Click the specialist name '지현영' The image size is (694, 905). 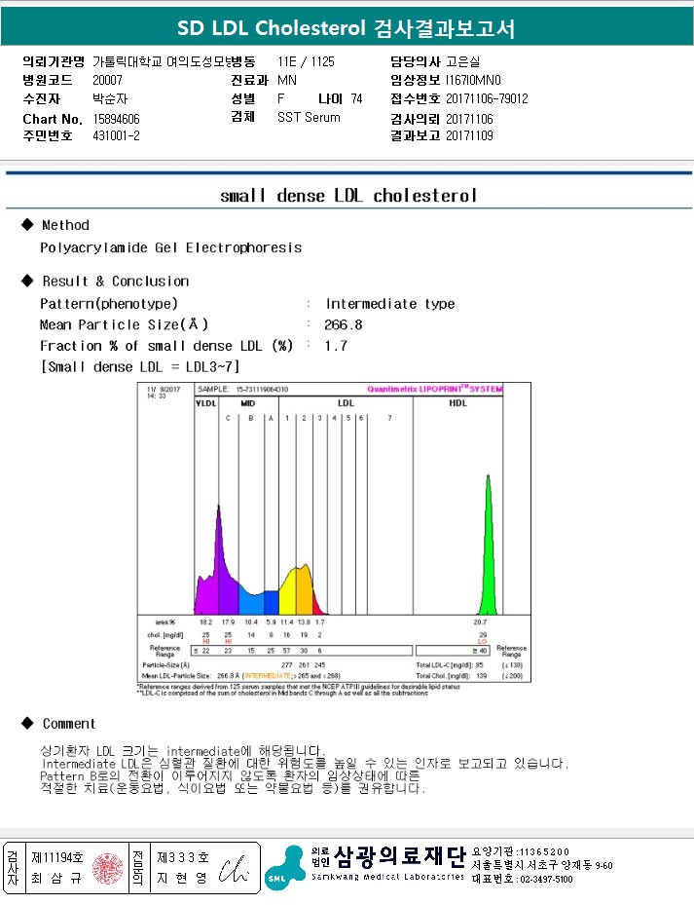(182, 879)
